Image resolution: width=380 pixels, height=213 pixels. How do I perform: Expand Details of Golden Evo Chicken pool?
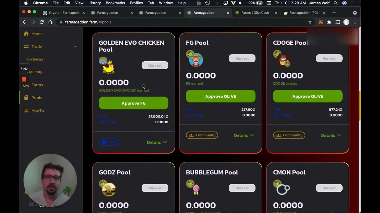157,142
